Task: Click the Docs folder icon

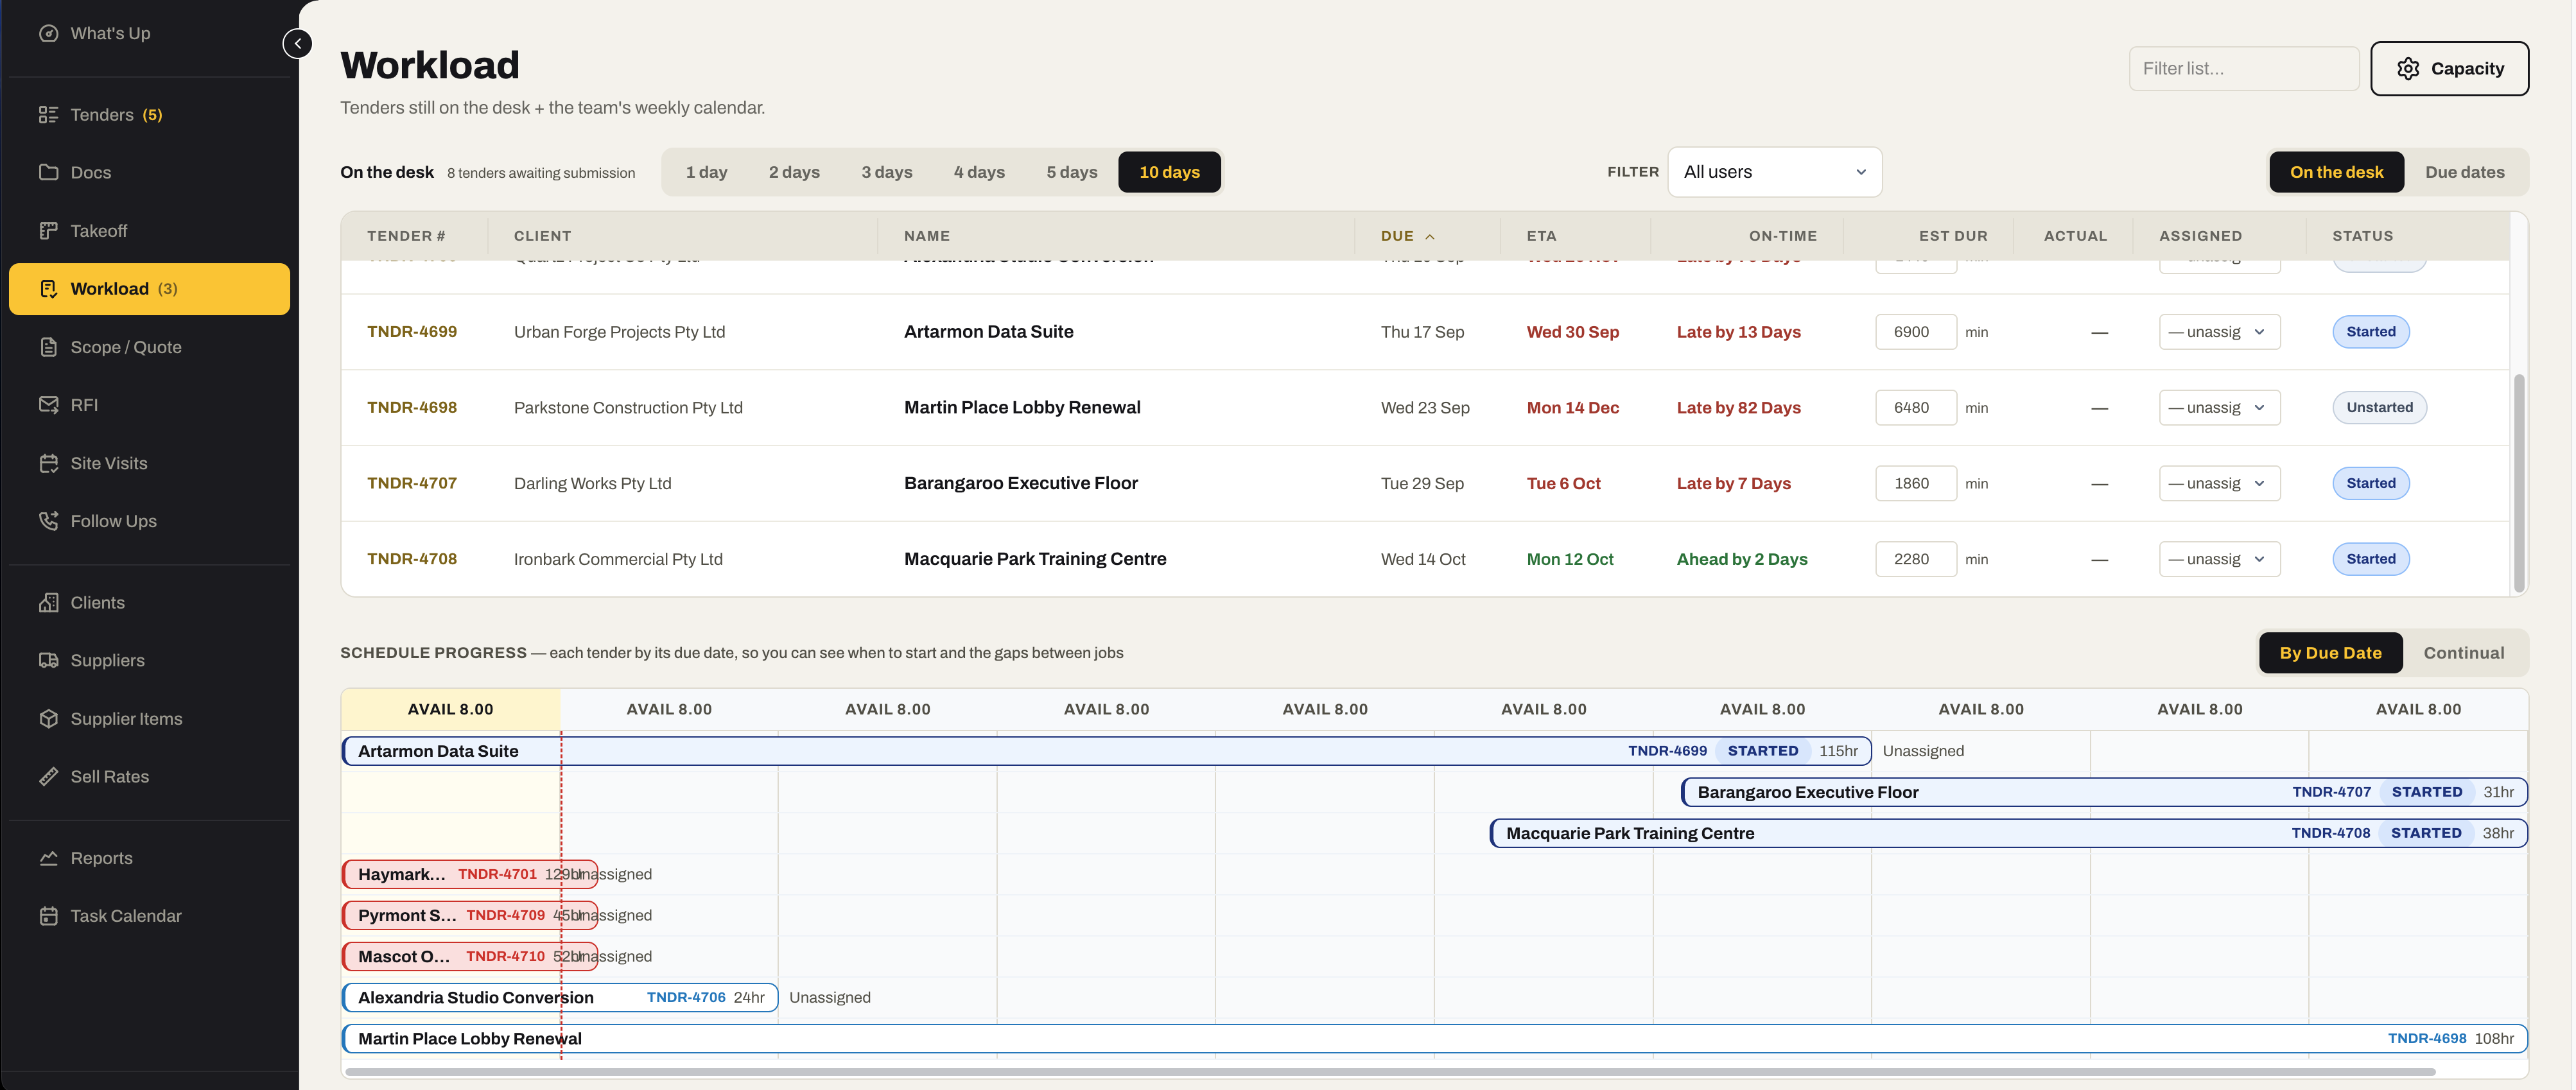Action: coord(48,172)
